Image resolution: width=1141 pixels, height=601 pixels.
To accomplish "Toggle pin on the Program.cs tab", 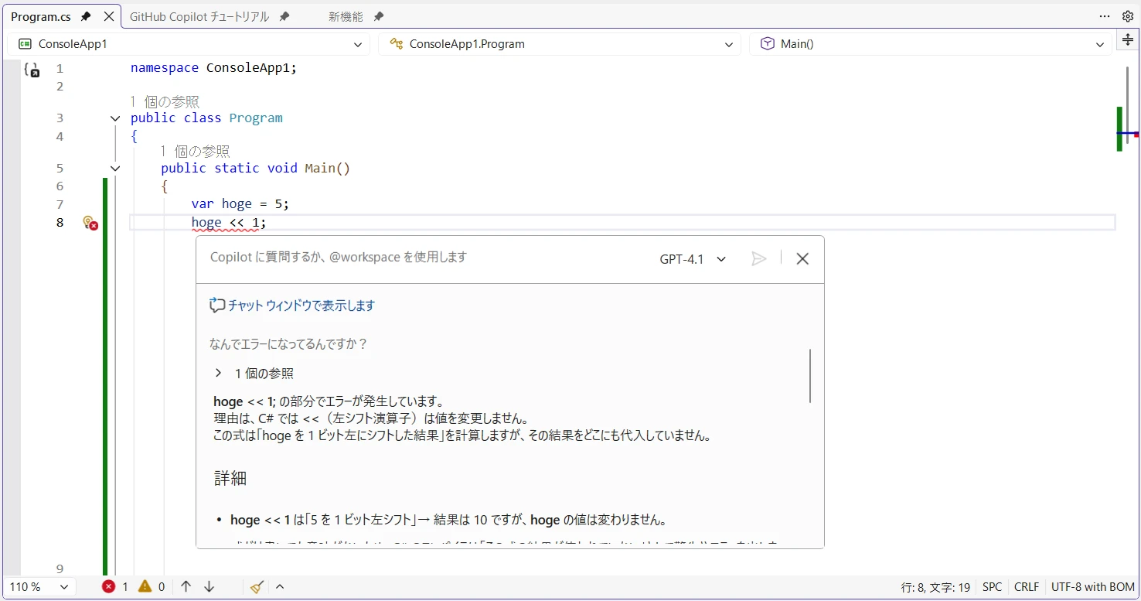I will [x=86, y=16].
